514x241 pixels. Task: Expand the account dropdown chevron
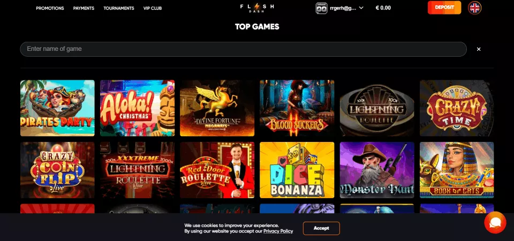click(361, 8)
